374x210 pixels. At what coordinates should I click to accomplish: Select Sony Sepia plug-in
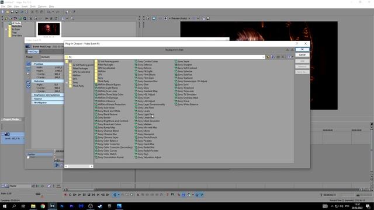pyautogui.click(x=182, y=61)
